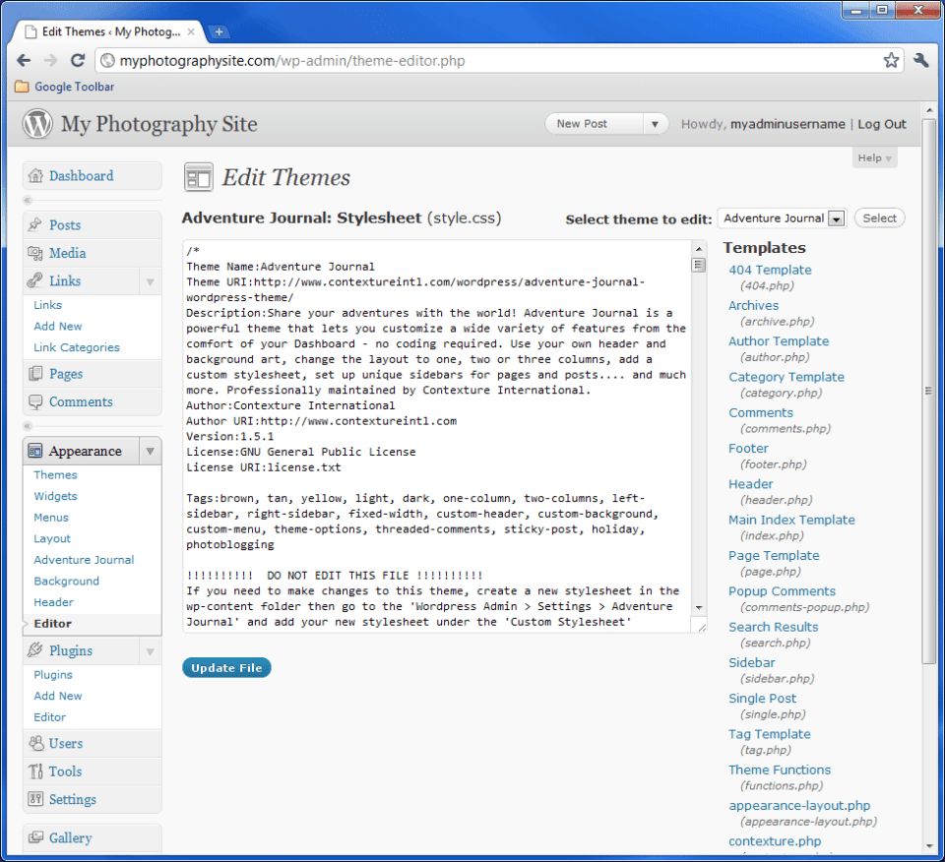This screenshot has width=945, height=862.
Task: Click the code editor scroll down arrow
Action: point(699,607)
